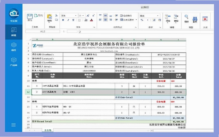This screenshot has height=137, width=219.
Task: Click the lower indent icon
Action: [116, 20]
